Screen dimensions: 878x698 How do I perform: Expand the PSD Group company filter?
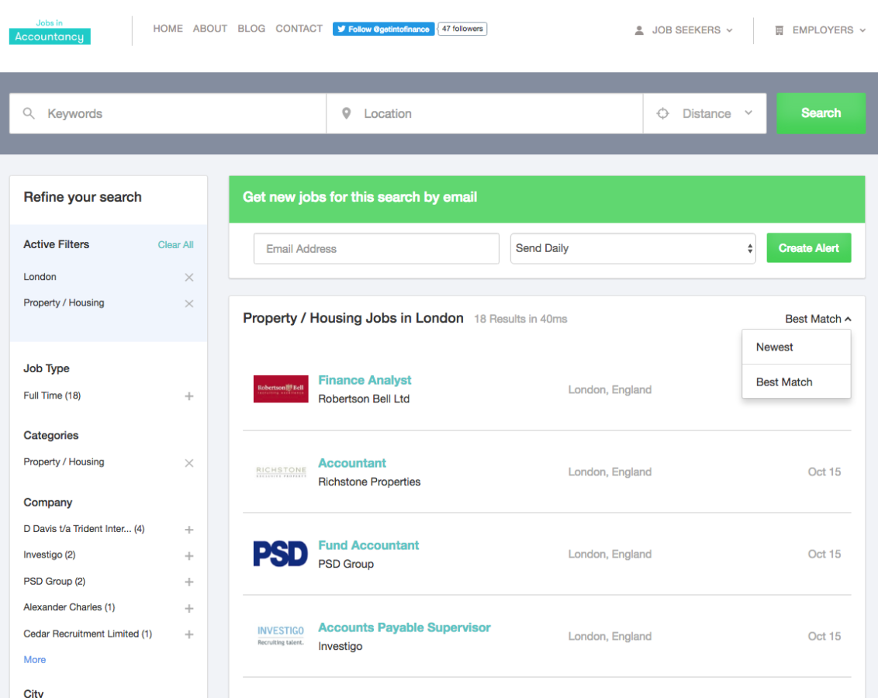click(188, 582)
